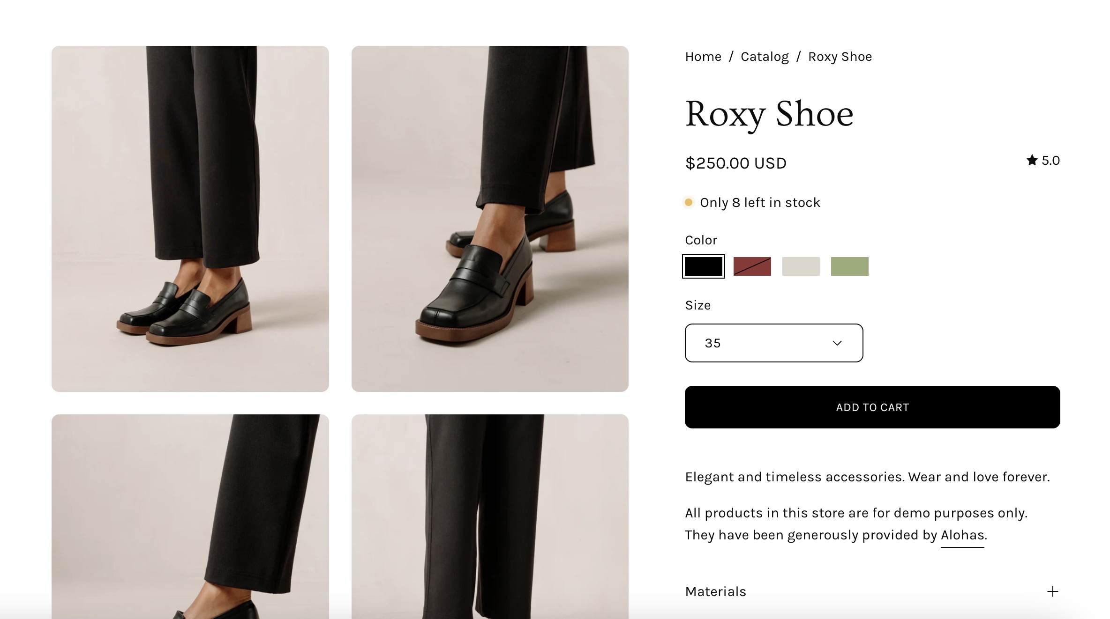Click the chevron arrow in the Size selector
This screenshot has height=619, width=1110.
click(x=837, y=343)
